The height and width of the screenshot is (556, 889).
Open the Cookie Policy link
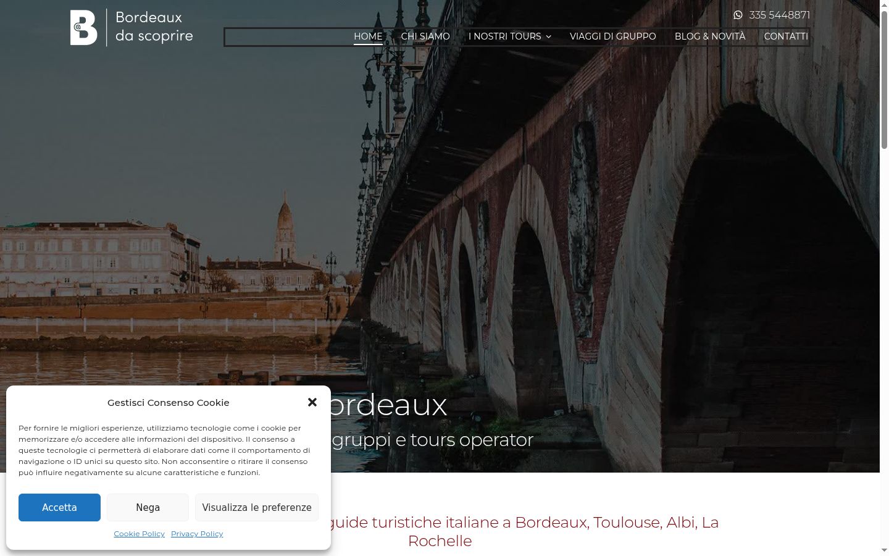[x=139, y=534]
